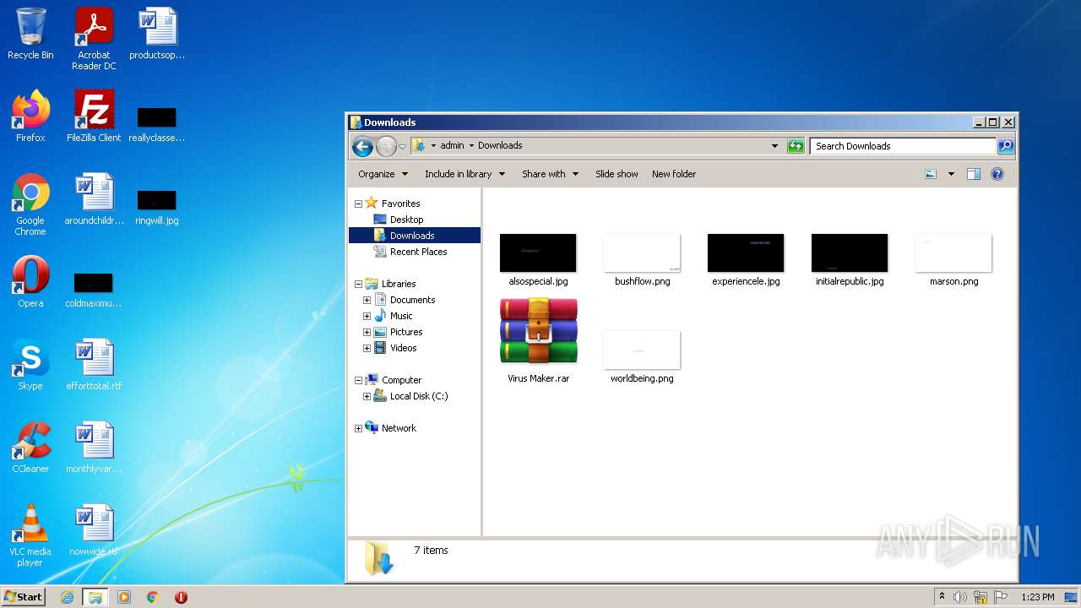Open Include in library menu
The width and height of the screenshot is (1081, 608).
[x=464, y=174]
